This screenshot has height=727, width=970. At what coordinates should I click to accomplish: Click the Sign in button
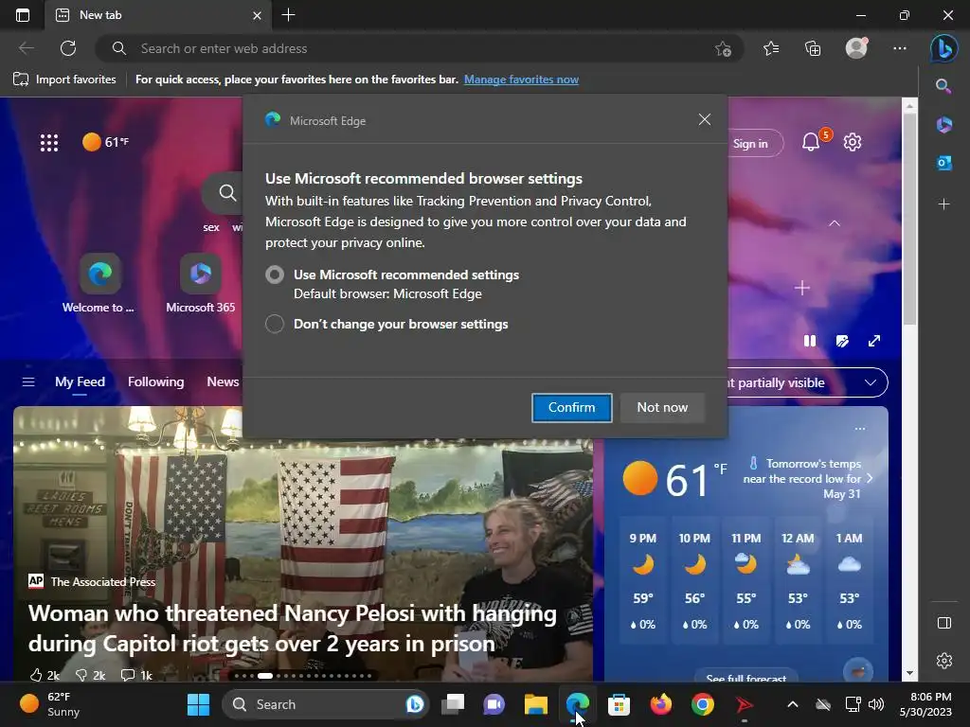pyautogui.click(x=750, y=144)
